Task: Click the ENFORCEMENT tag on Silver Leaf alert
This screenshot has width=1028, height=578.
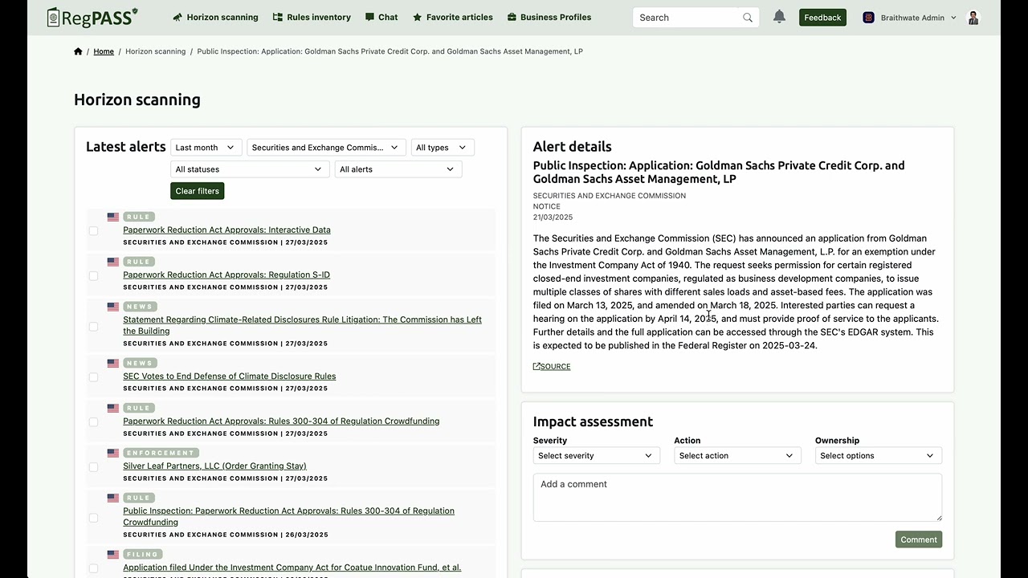Action: [161, 453]
